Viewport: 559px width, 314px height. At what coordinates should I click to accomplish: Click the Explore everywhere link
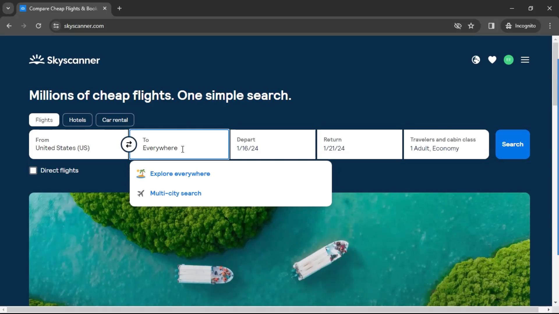point(181,174)
